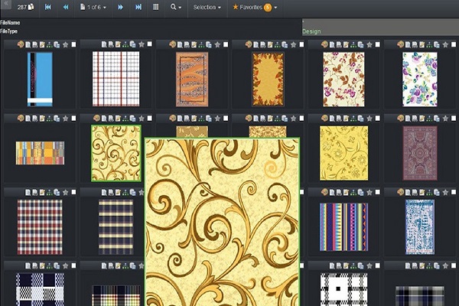The width and height of the screenshot is (459, 306).
Task: Open notes icon on the red grid check design
Action: click(118, 44)
